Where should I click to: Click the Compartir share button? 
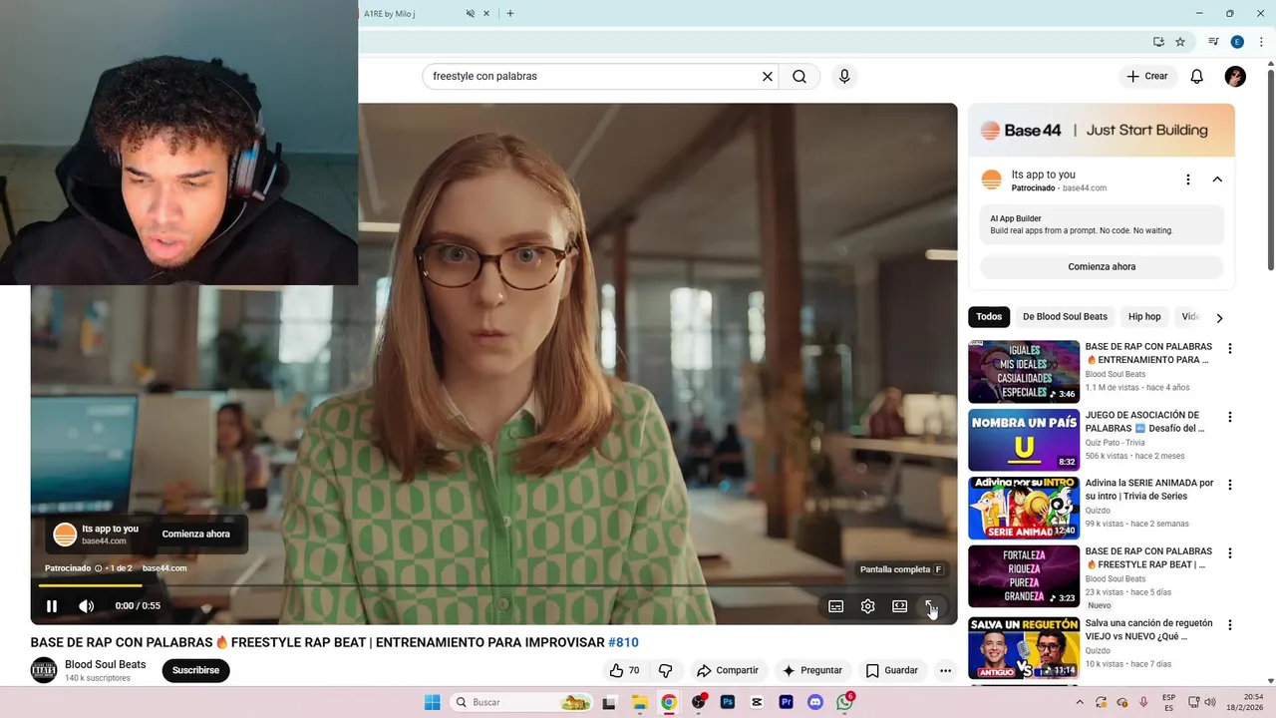point(728,670)
